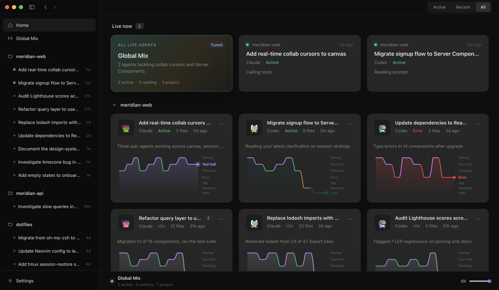Image resolution: width=499 pixels, height=290 pixels.
Task: Adjust the volume slider
Action: 480,281
